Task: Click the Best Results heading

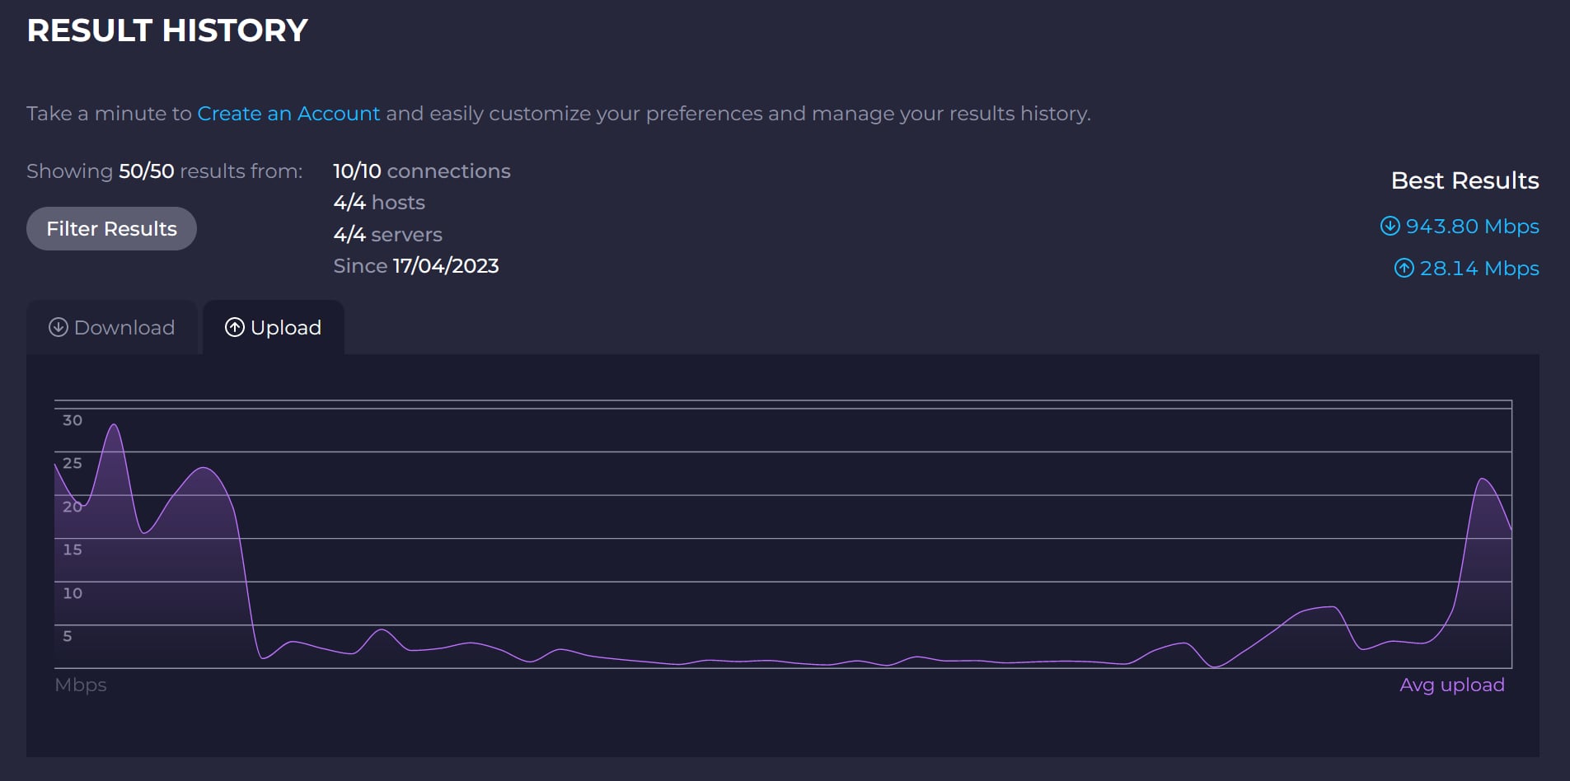Action: (1465, 180)
